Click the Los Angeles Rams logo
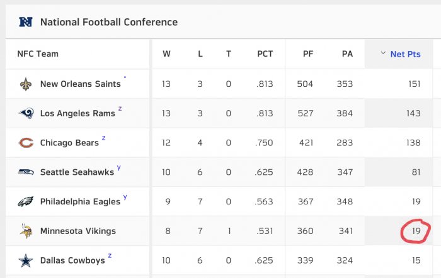 pos(26,113)
